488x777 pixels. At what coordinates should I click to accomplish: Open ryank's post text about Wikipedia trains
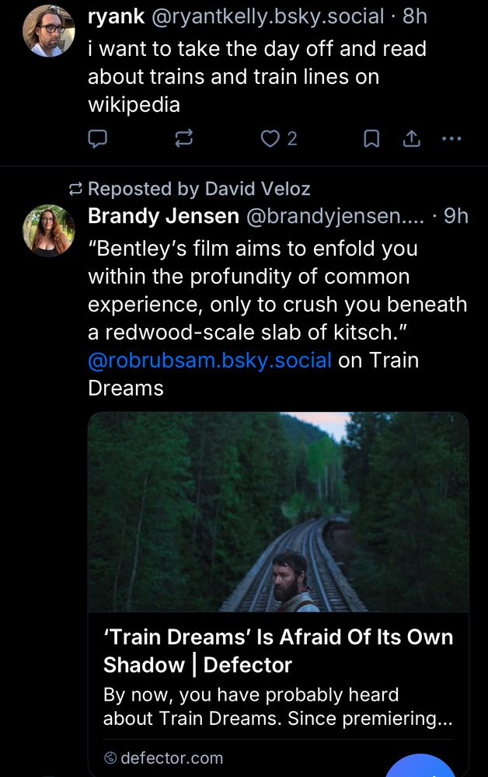256,76
